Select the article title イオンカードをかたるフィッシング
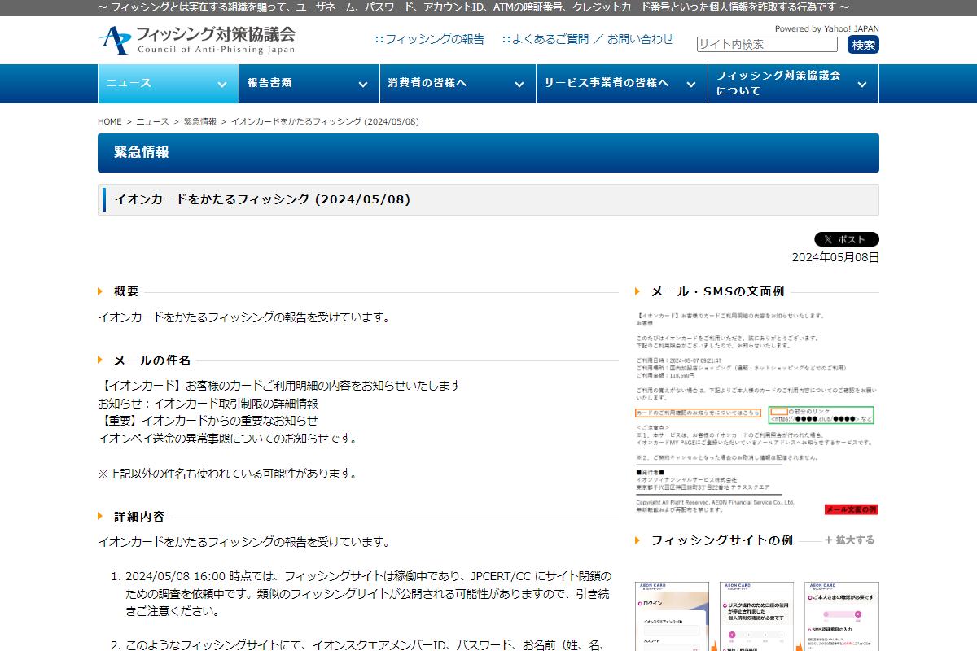 pyautogui.click(x=262, y=199)
